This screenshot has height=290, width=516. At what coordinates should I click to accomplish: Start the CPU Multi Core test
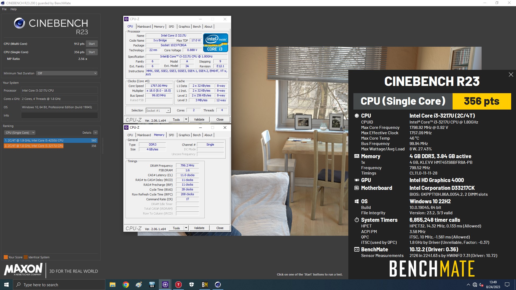(92, 44)
